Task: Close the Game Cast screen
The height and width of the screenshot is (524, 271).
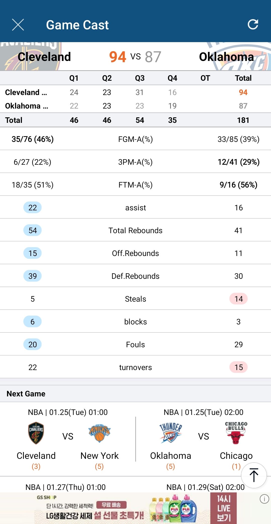Action: (18, 25)
